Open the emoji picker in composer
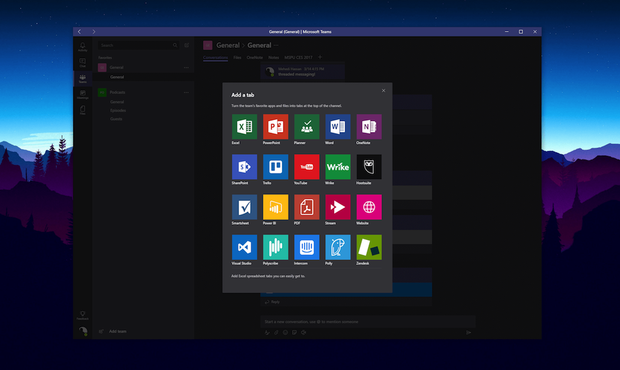 tap(286, 333)
